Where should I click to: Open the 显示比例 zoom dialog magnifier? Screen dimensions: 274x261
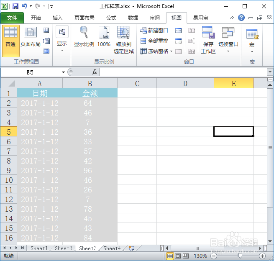click(x=84, y=37)
